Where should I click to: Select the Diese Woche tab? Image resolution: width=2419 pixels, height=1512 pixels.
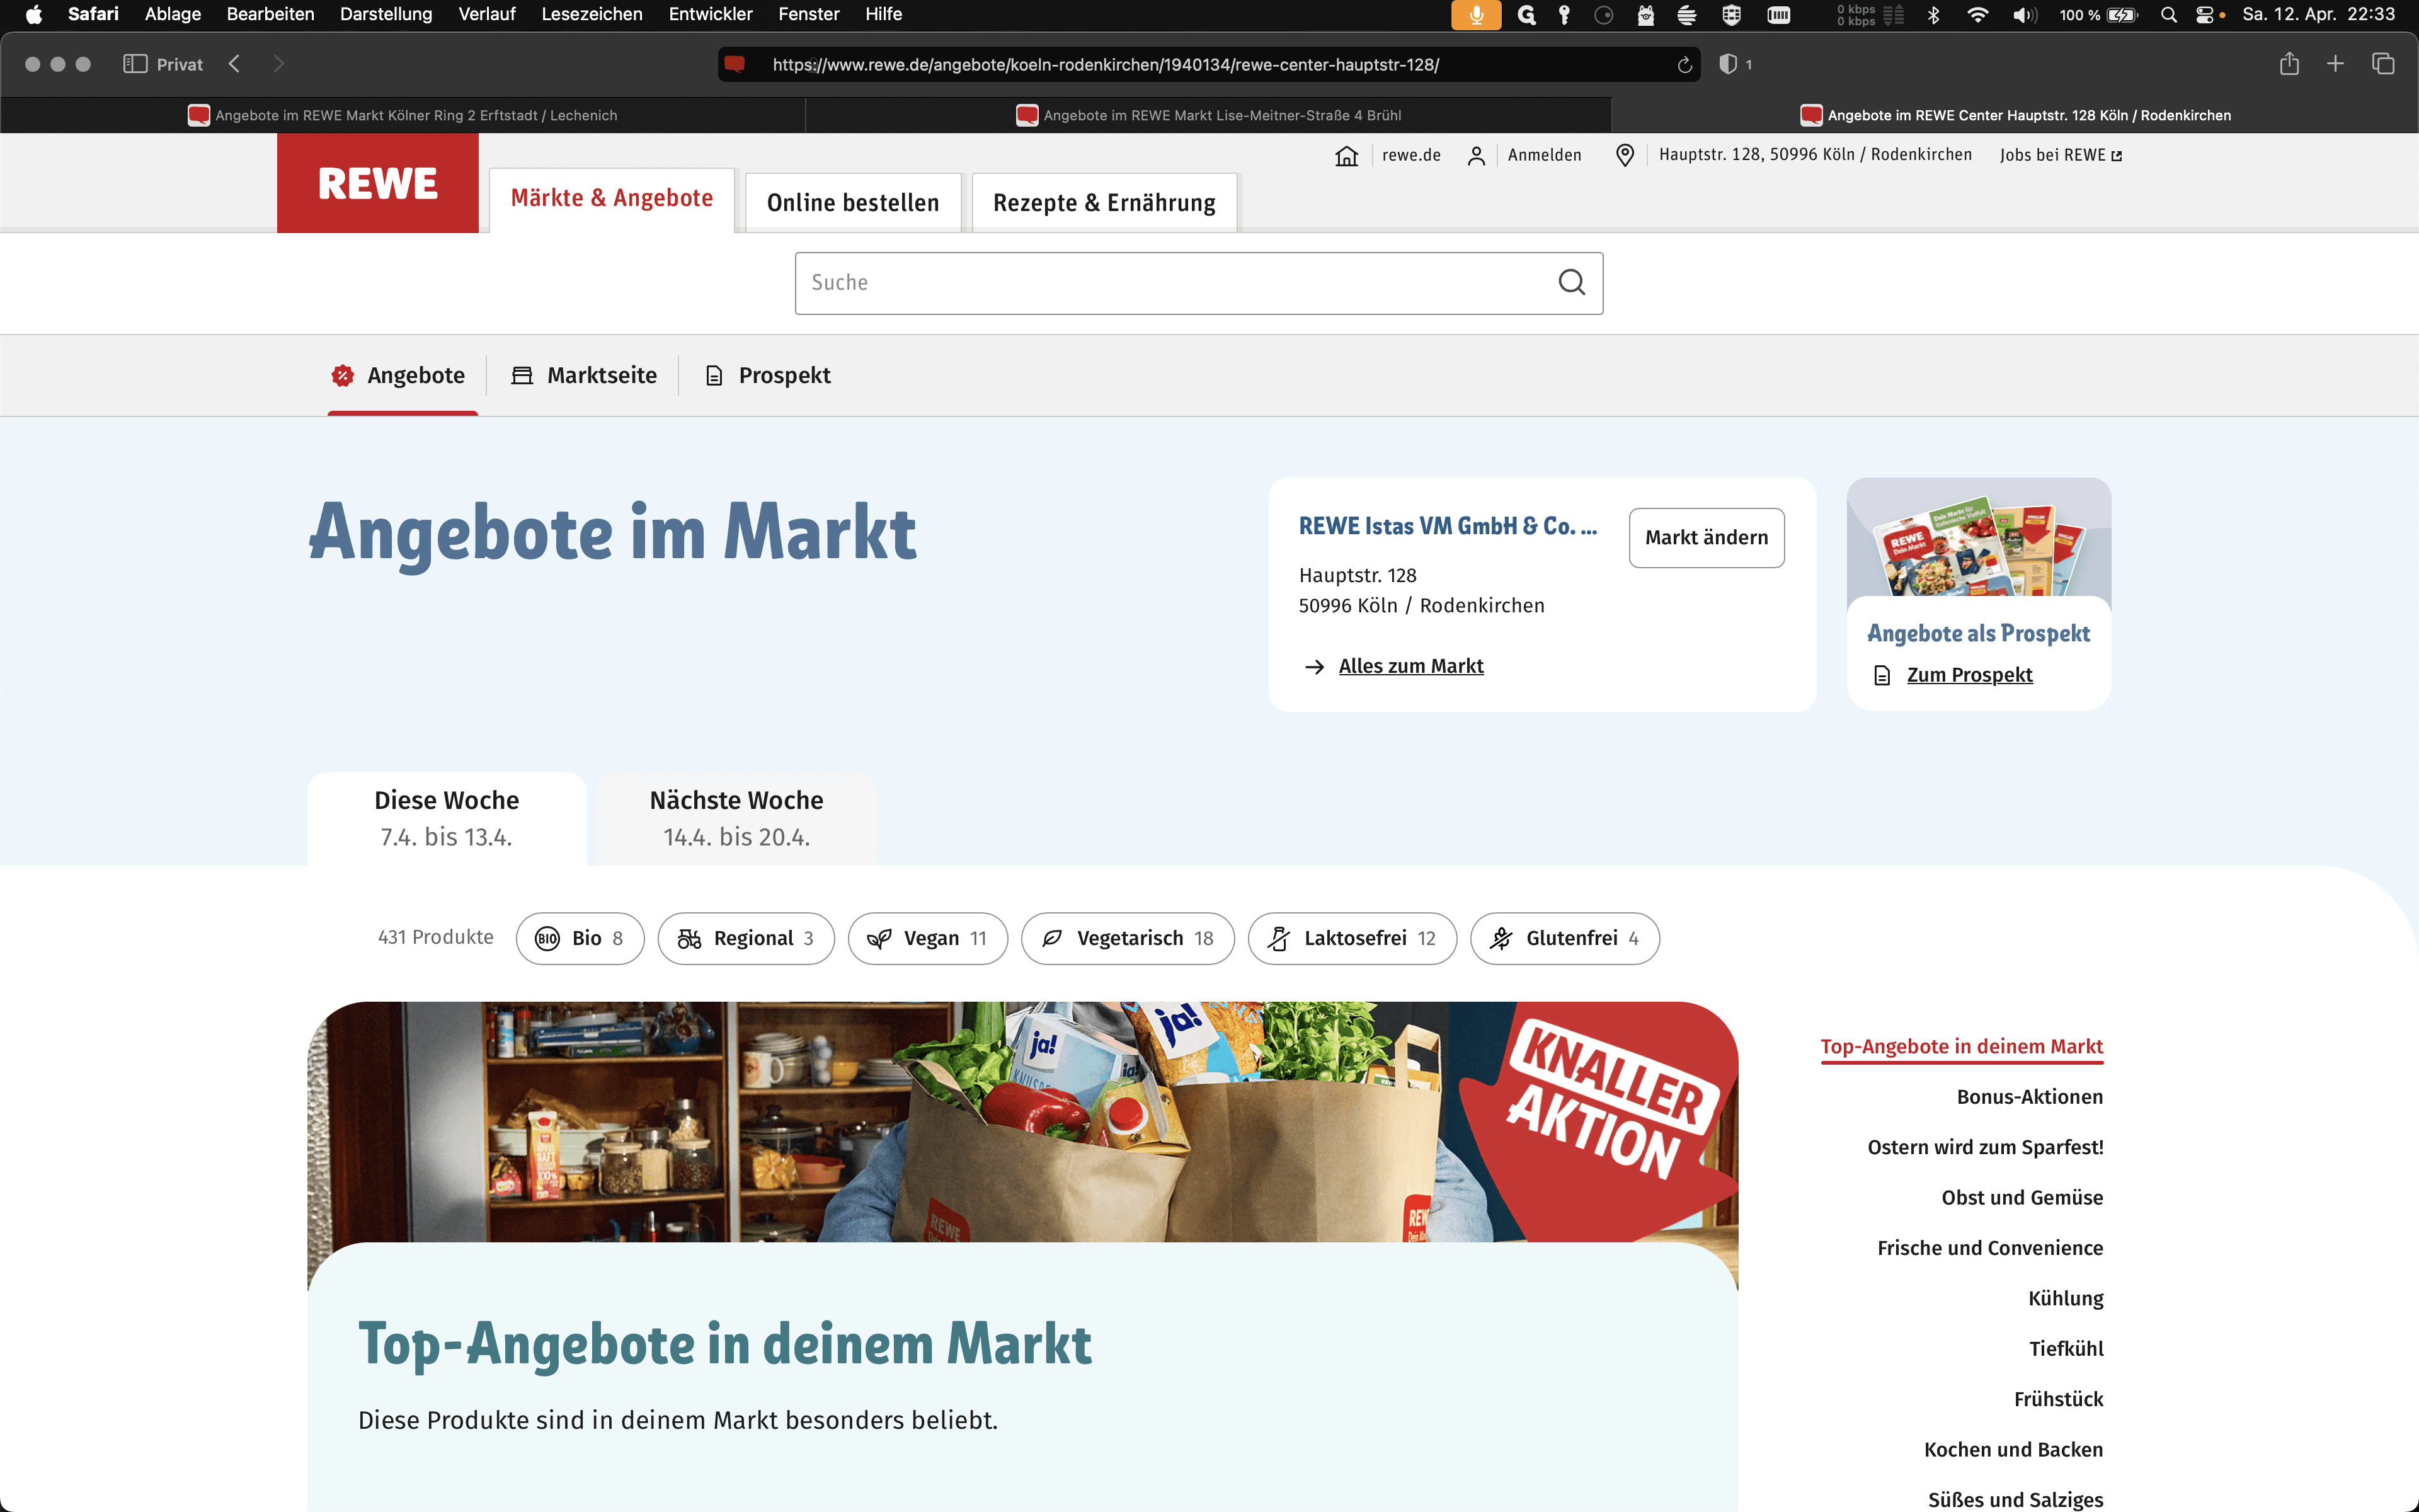click(x=447, y=818)
